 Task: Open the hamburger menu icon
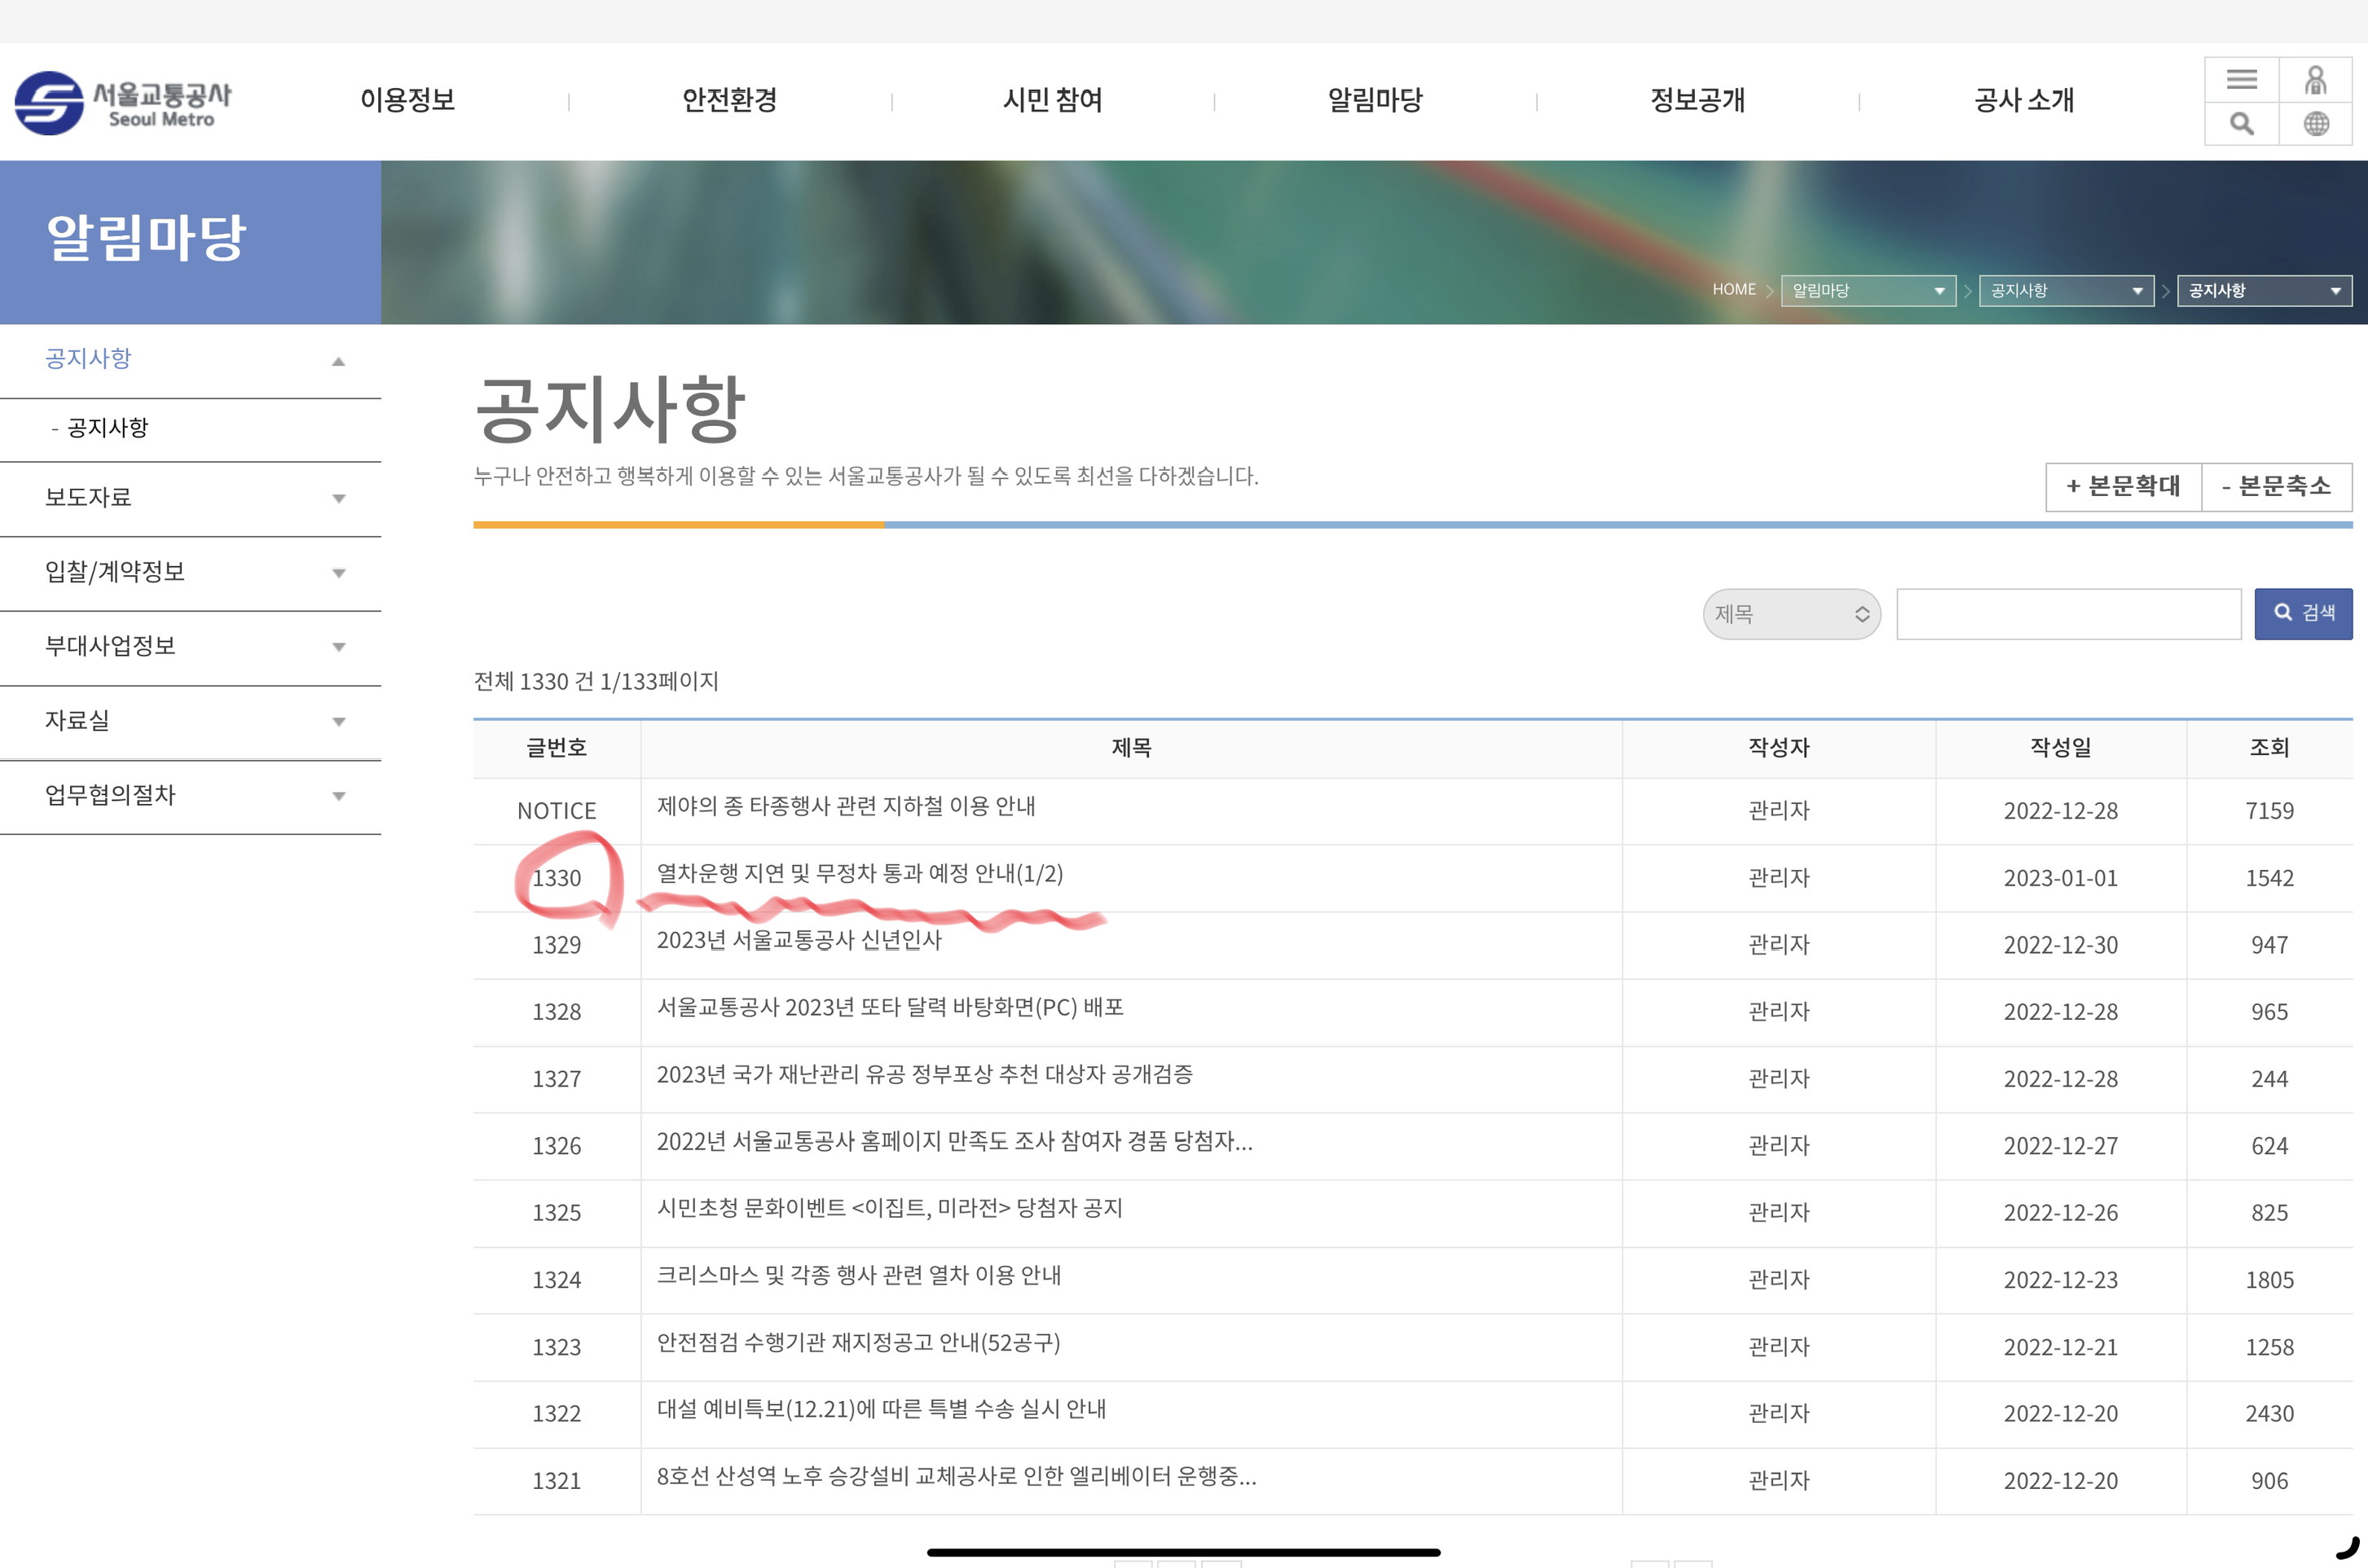coord(2241,80)
